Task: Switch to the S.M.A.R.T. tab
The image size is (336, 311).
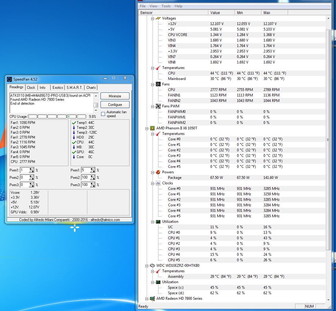Action: click(75, 88)
